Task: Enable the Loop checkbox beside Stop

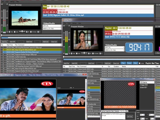Action: pos(139,63)
